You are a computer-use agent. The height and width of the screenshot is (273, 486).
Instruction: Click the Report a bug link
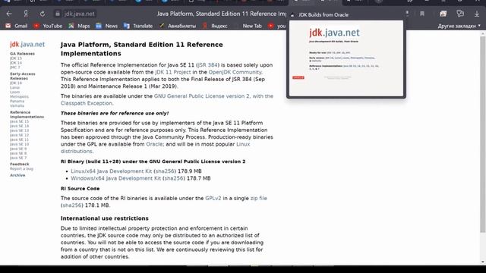[x=21, y=168]
